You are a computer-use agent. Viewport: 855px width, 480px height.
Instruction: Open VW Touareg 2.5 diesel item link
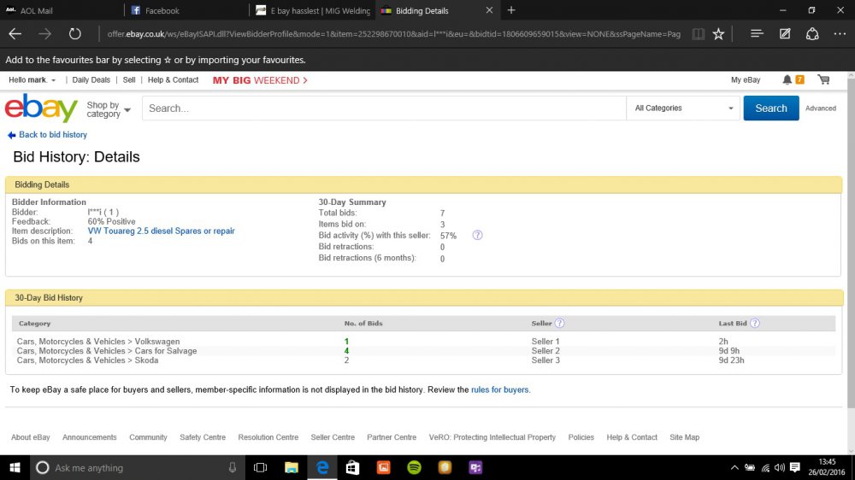click(161, 231)
